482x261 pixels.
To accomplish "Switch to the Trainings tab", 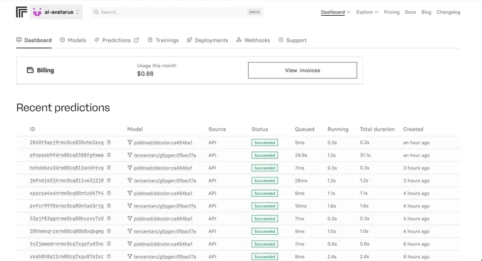I will (163, 40).
